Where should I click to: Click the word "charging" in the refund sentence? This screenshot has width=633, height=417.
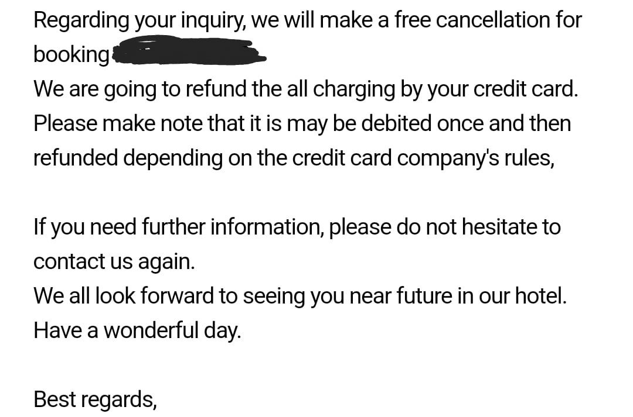coord(353,89)
